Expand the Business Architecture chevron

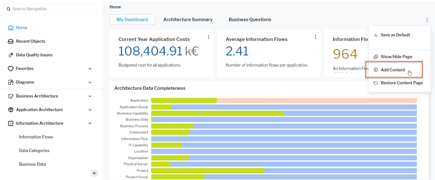90,96
